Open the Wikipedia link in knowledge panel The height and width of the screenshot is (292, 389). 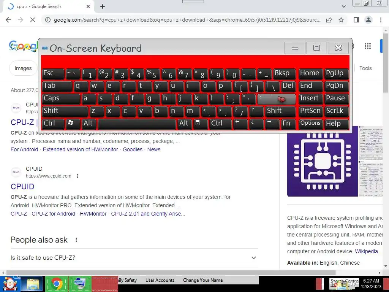[366, 251]
